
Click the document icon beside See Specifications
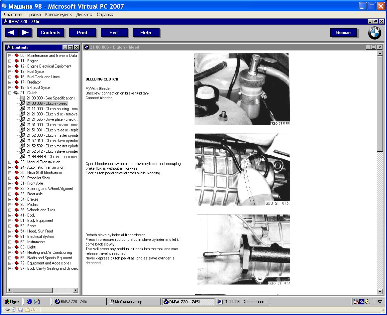[x=22, y=98]
